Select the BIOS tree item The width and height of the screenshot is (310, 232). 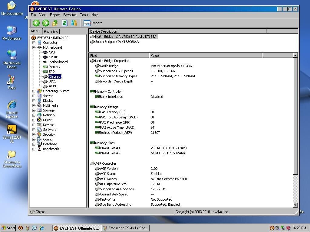pos(52,81)
